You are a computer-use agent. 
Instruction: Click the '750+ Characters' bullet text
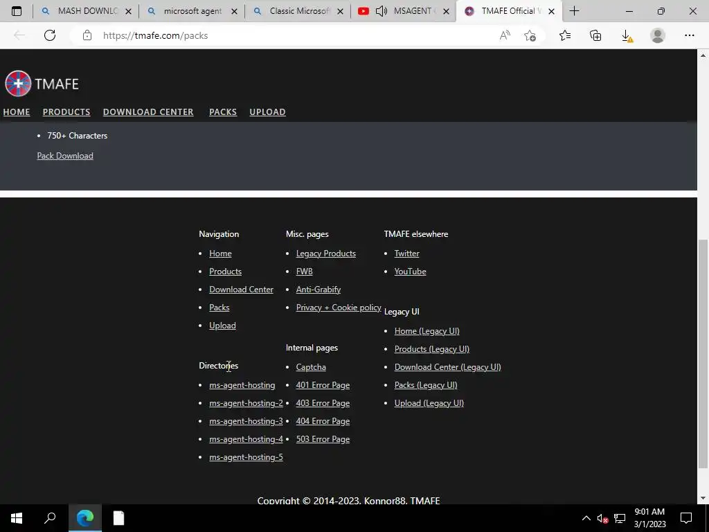click(78, 136)
